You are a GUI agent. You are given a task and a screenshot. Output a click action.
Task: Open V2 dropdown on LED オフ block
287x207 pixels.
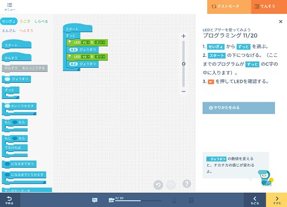click(x=86, y=57)
